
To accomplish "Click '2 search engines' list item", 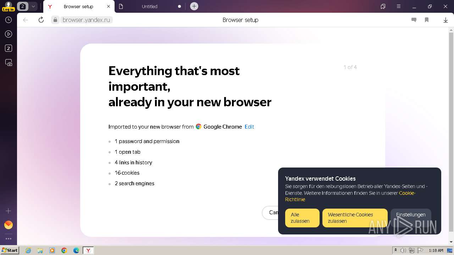I will point(134,183).
